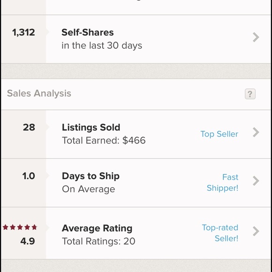Screen dimensions: 272x272
Task: Expand the Days to Ship chevron
Action: [x=256, y=181]
